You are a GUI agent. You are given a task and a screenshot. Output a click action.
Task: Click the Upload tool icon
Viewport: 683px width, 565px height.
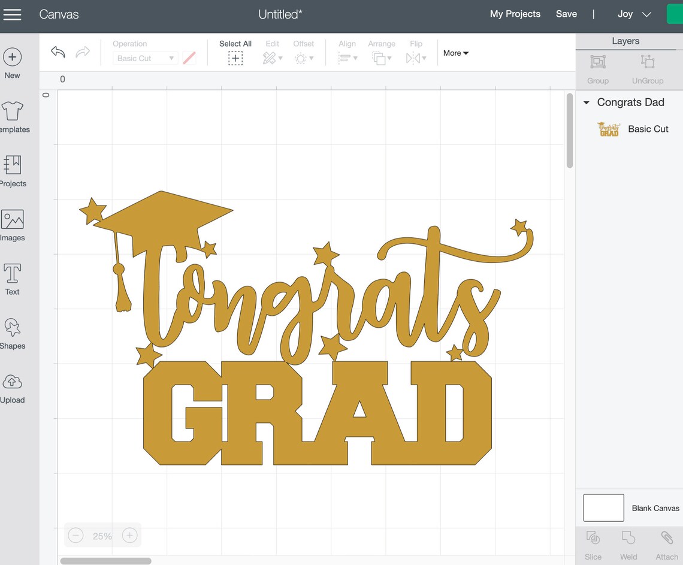point(12,385)
